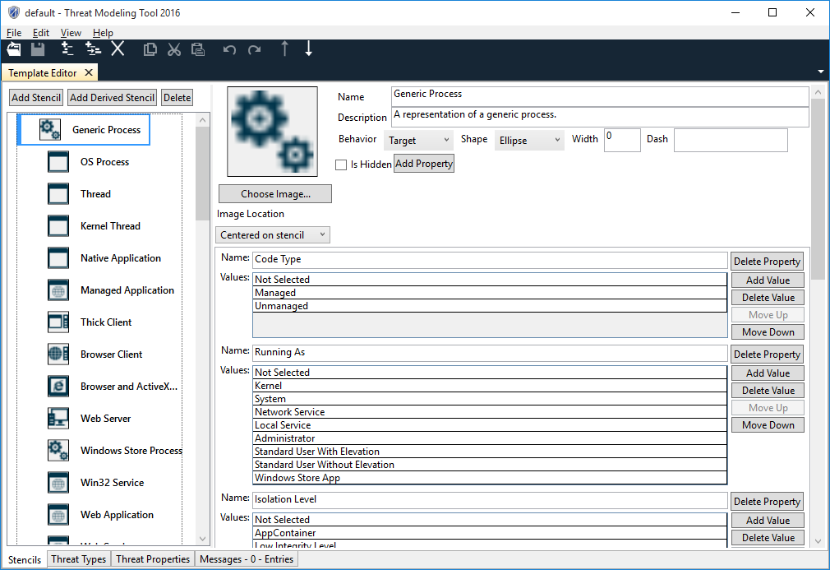Select the Thick Client stencil icon

coord(58,322)
